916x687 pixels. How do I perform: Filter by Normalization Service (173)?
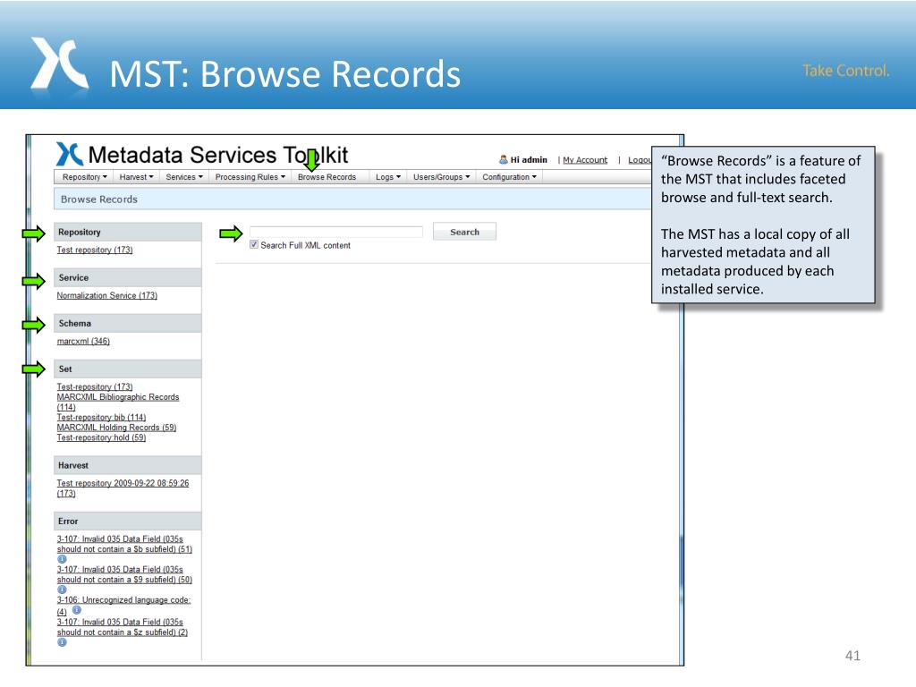point(107,295)
